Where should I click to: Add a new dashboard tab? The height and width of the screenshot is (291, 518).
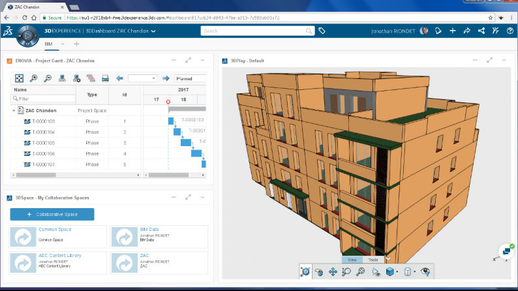76,44
